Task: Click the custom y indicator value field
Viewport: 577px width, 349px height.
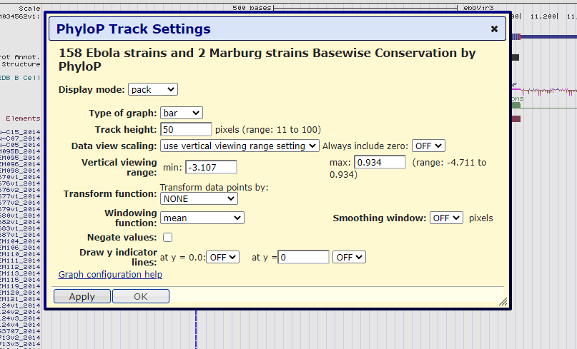Action: coord(304,257)
